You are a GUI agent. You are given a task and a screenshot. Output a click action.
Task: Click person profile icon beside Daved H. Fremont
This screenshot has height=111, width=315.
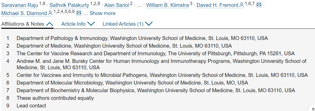click(x=241, y=5)
